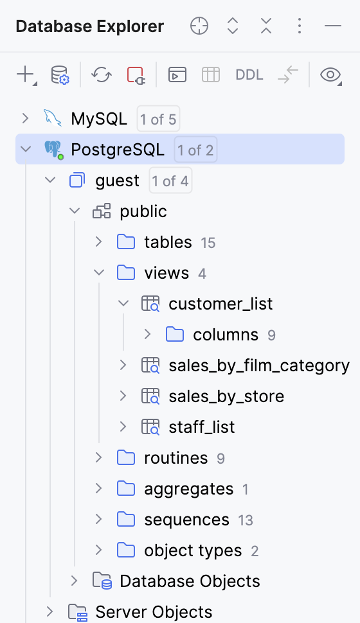Click the staff_list view icon
The height and width of the screenshot is (623, 360).
coord(151,427)
